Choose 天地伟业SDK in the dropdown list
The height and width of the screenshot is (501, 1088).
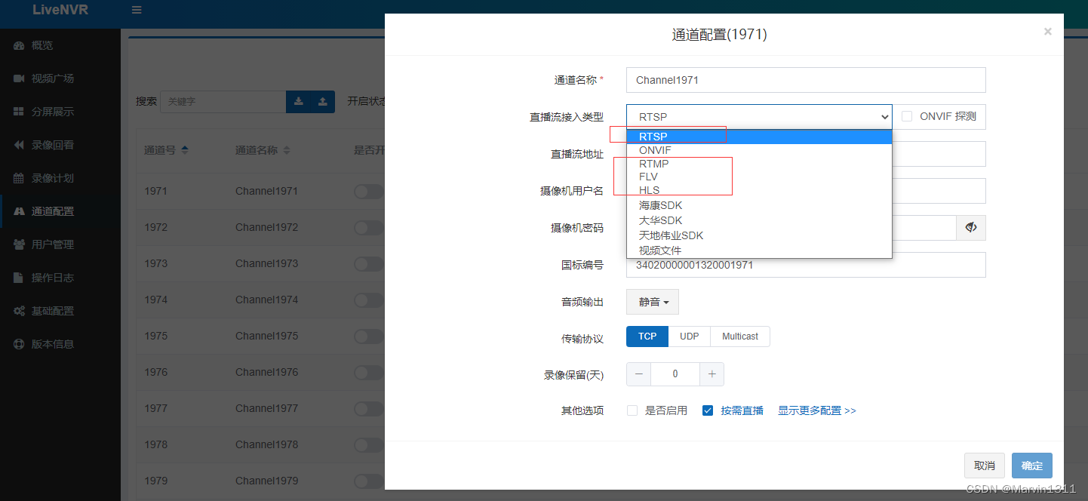(x=759, y=235)
